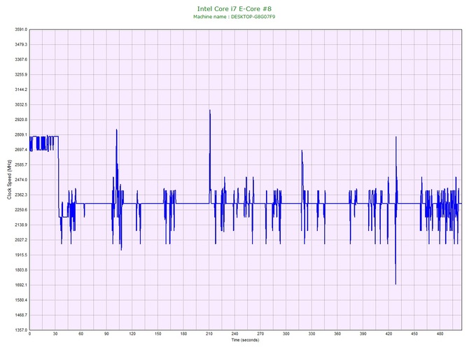Viewport: 469px width, 352px height.
Task: Click the 360 seconds x-axis tick label
Action: pos(337,334)
